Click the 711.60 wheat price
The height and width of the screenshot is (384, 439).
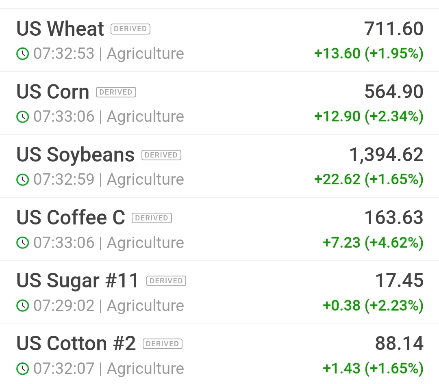click(x=393, y=29)
